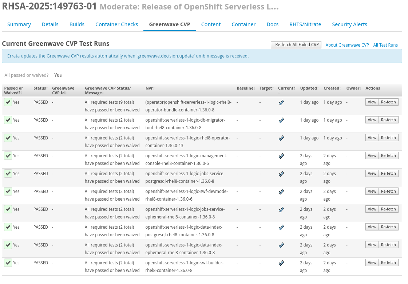This screenshot has height=284, width=408.
Task: Follow the All Test Runs link
Action: coord(385,45)
